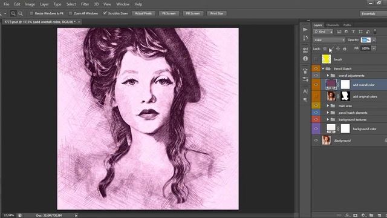The height and width of the screenshot is (218, 387).
Task: Open the Paragraph panel icon
Action: pyautogui.click(x=305, y=99)
